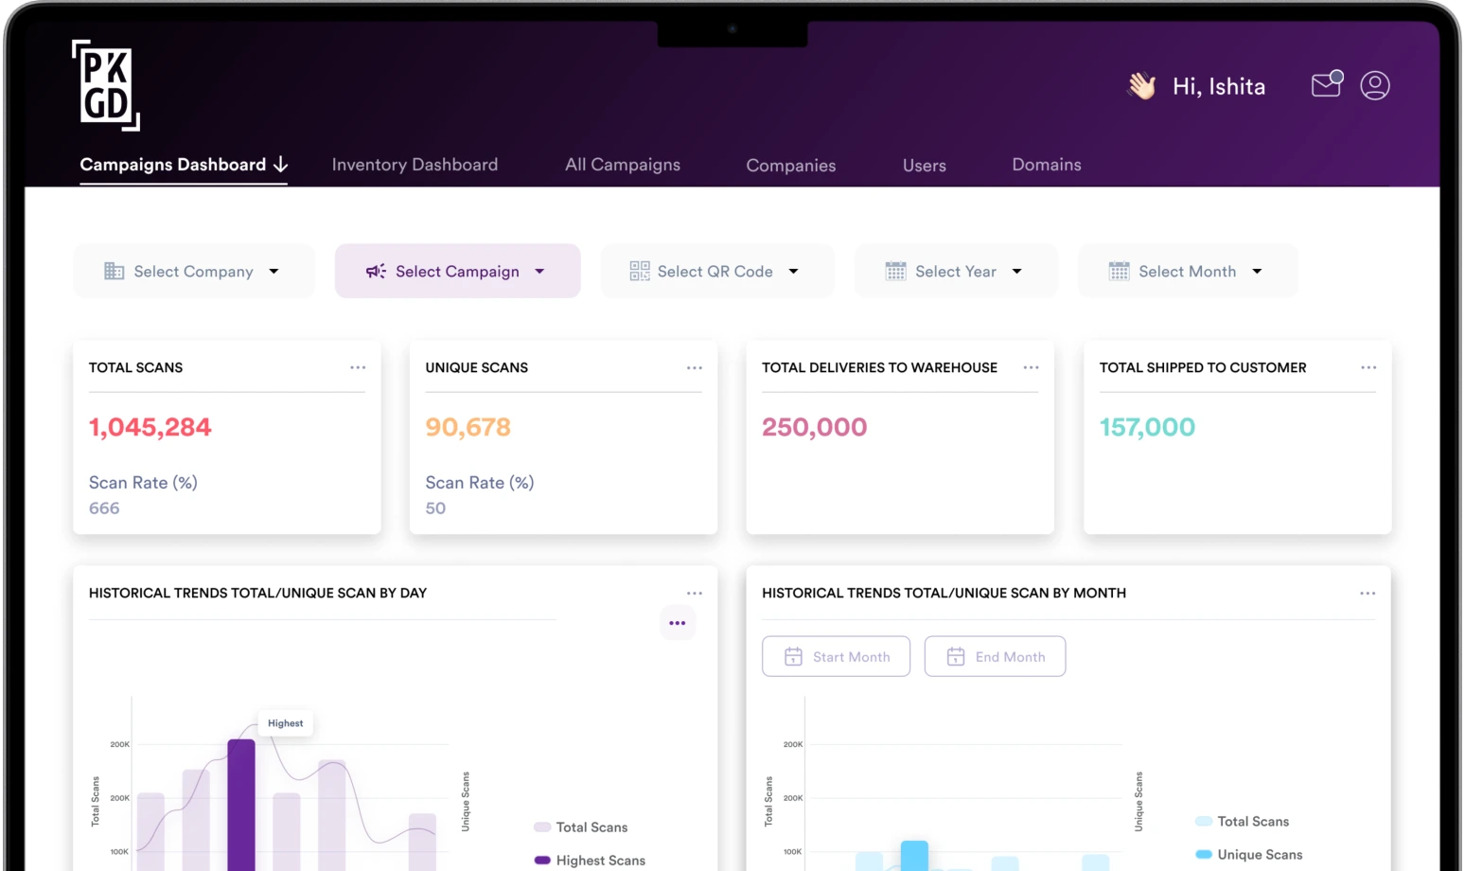Navigate to the Companies tab

pos(790,166)
